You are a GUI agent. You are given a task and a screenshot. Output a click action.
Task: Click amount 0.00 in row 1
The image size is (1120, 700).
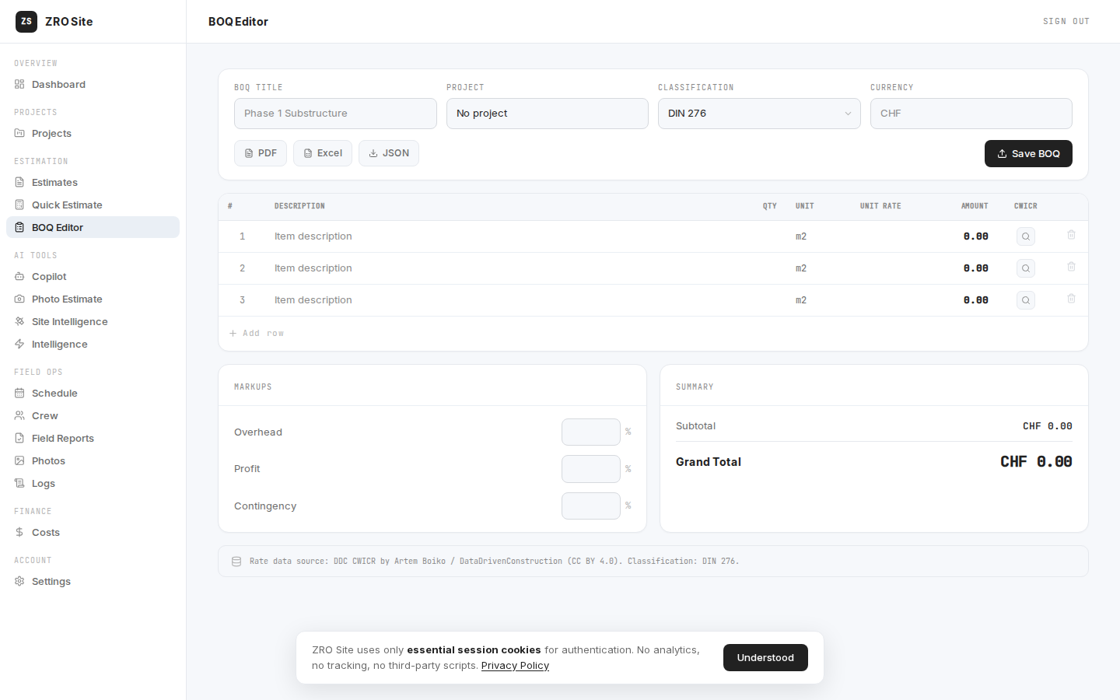pyautogui.click(x=976, y=236)
